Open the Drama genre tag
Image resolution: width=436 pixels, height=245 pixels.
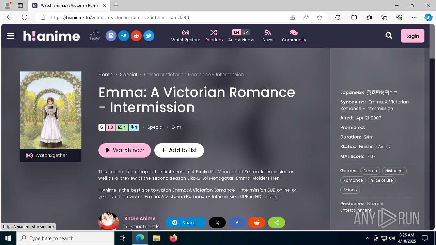tap(370, 171)
